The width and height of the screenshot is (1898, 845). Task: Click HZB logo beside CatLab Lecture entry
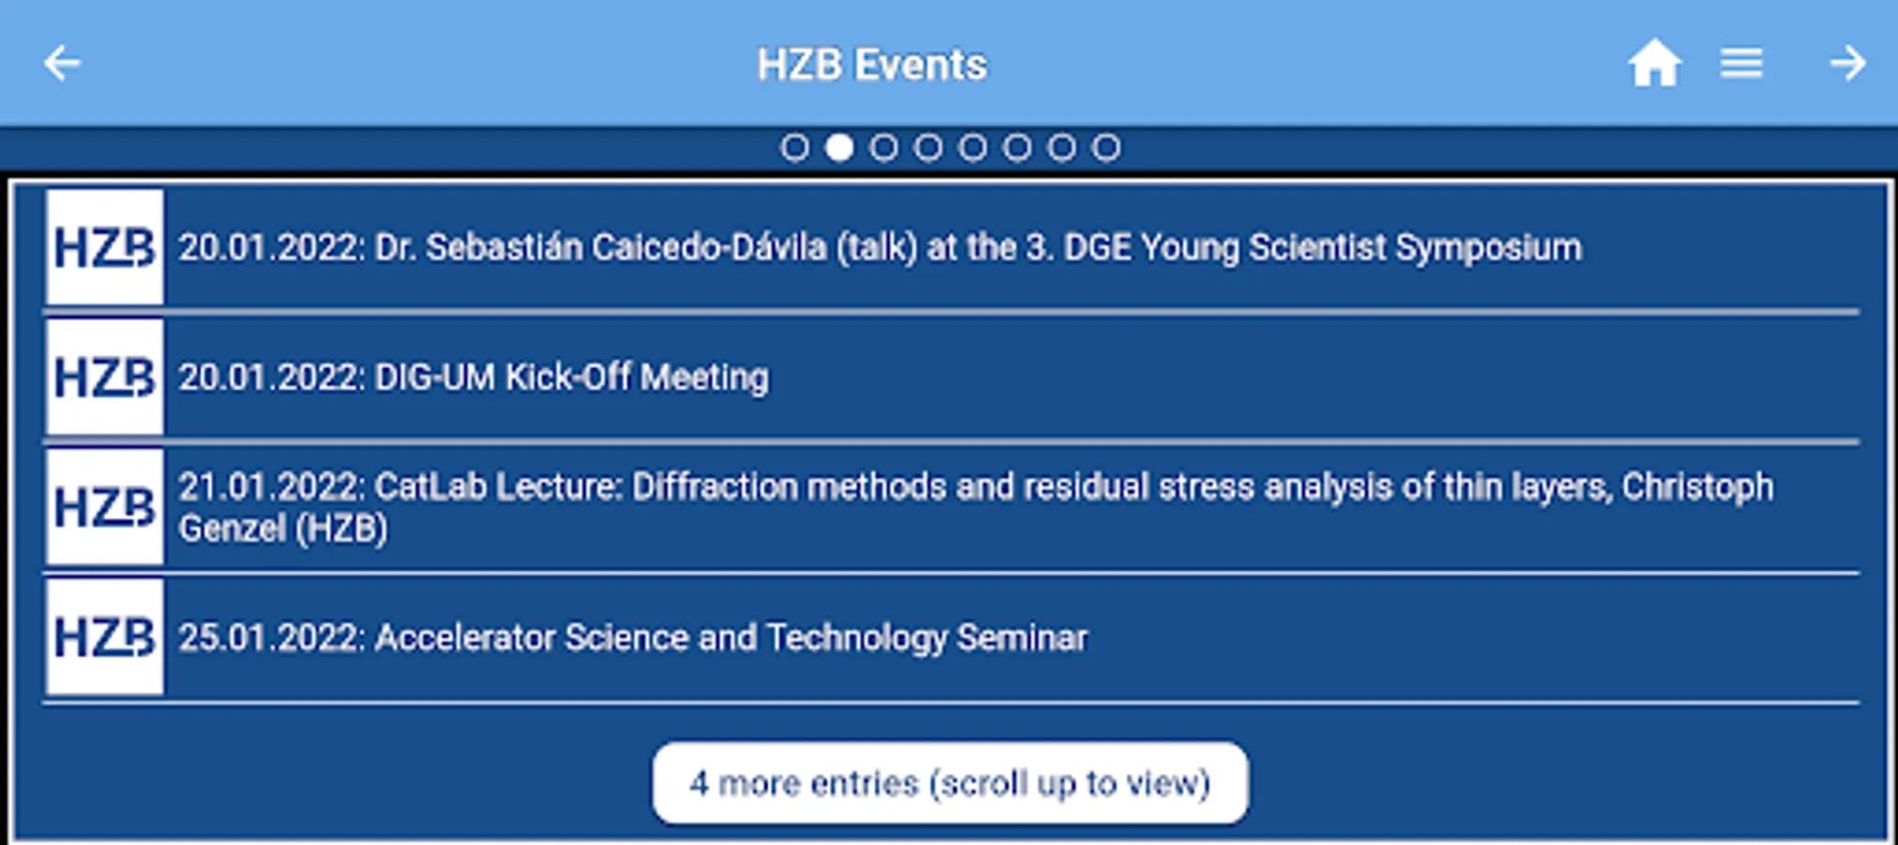point(104,507)
